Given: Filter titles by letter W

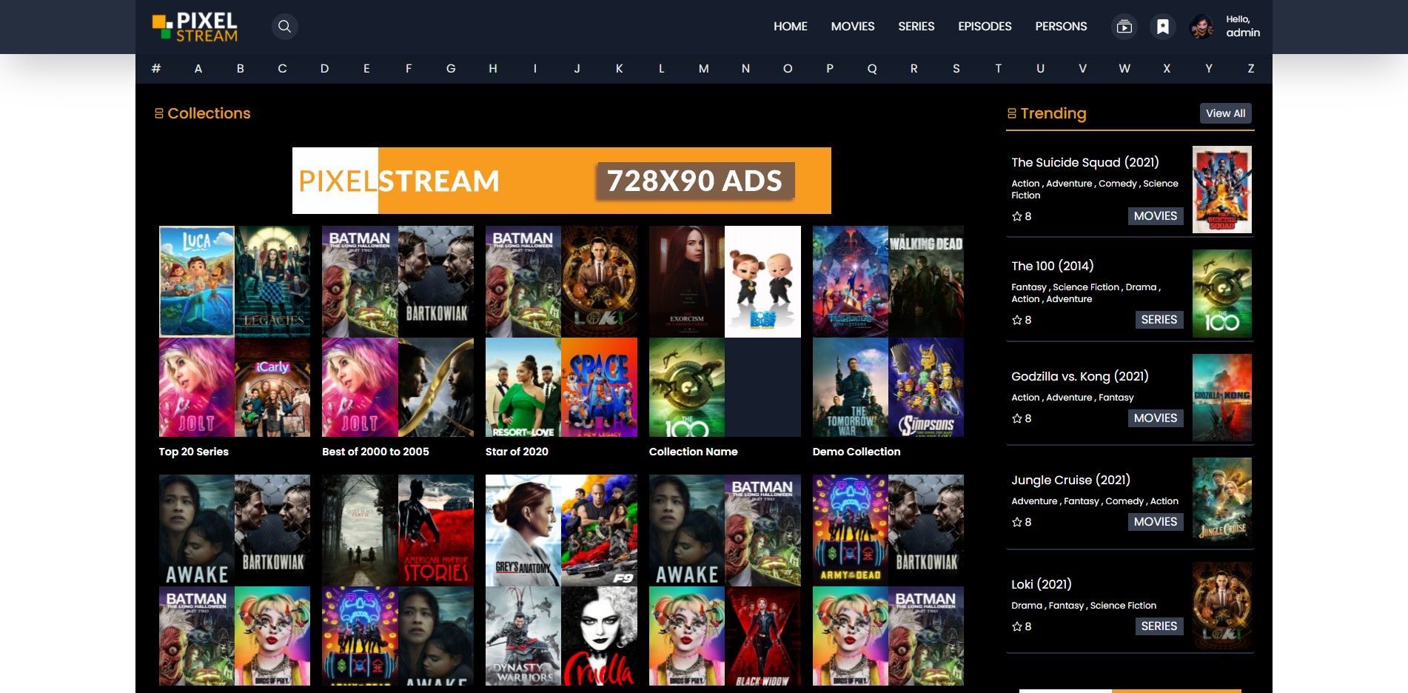Looking at the screenshot, I should [x=1124, y=68].
